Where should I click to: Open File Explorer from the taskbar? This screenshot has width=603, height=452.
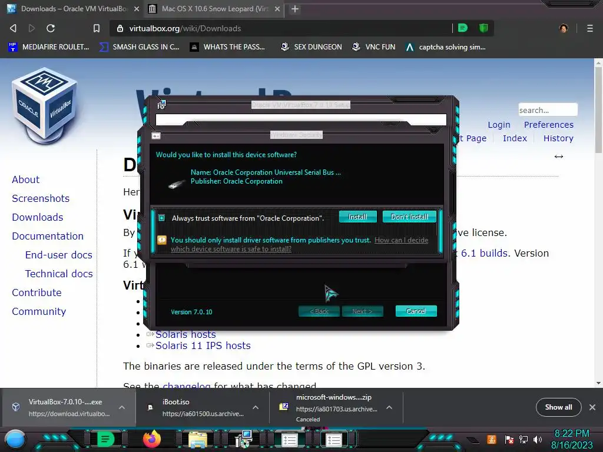(198, 439)
